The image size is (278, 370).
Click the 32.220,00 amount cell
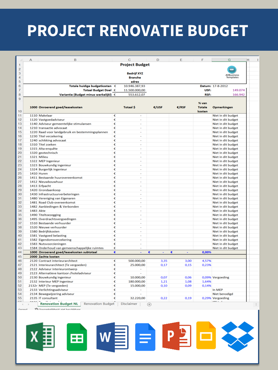pos(138,298)
